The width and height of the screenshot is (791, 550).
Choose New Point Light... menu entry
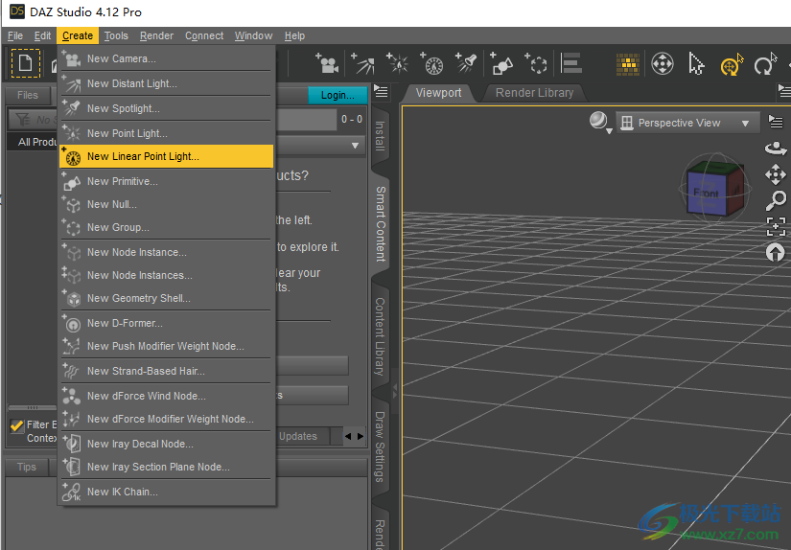pos(167,133)
